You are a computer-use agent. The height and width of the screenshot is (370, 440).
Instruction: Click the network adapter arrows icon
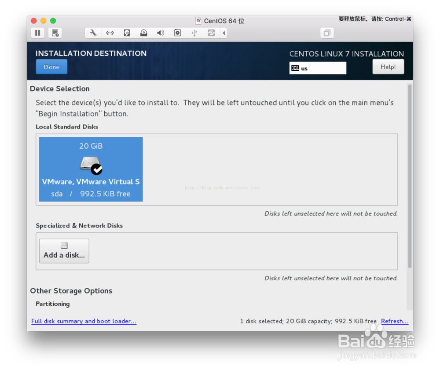110,33
